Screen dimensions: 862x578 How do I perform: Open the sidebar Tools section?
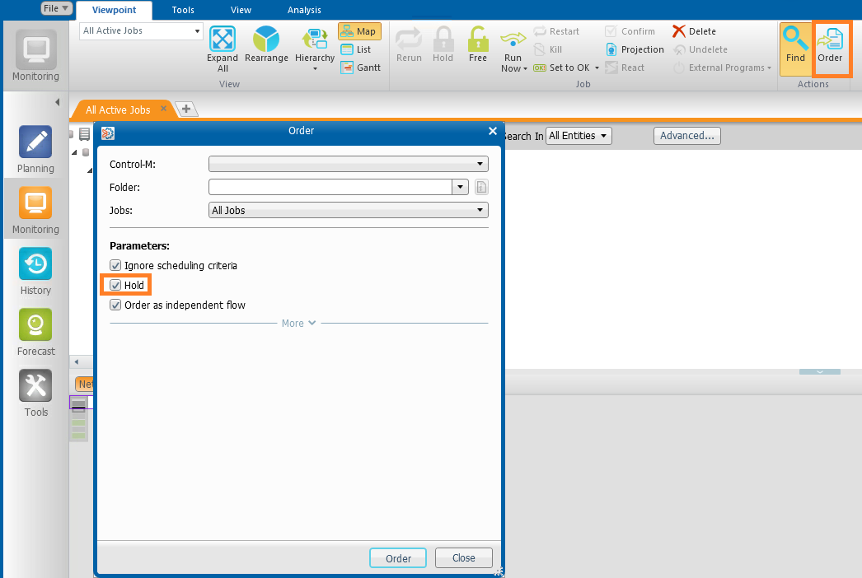point(35,386)
